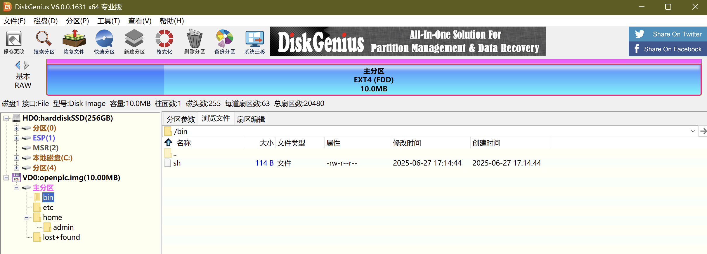Open the 文件(F) menu
Image resolution: width=707 pixels, height=254 pixels.
click(14, 21)
